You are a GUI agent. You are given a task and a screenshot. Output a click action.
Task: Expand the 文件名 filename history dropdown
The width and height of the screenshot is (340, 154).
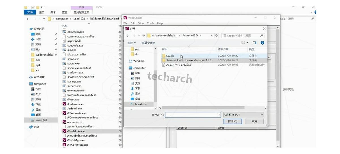[x=219, y=115]
